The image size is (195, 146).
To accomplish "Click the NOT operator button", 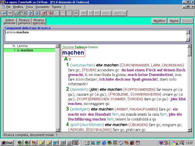I will tap(97, 13).
